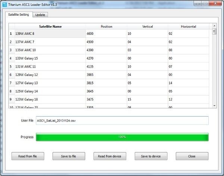Select the Satellite Setting tab

[x=19, y=15]
